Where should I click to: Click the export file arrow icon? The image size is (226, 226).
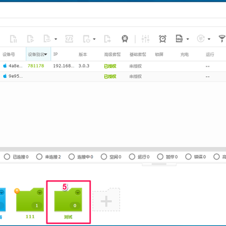pos(107,39)
